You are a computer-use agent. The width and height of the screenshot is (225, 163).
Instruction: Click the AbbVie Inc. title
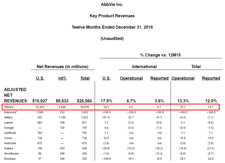pyautogui.click(x=112, y=4)
